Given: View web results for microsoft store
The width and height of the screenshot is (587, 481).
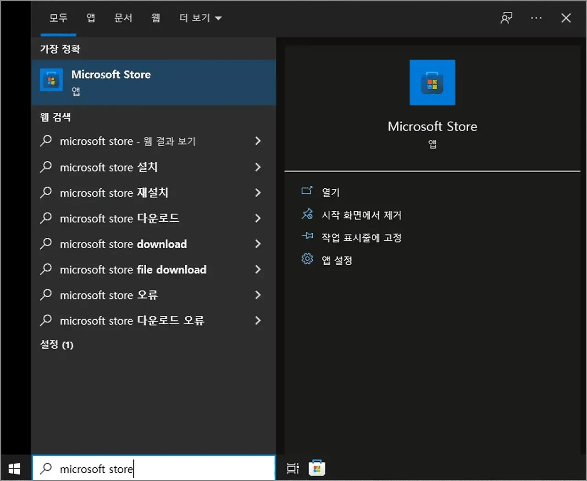Looking at the screenshot, I should click(x=128, y=141).
